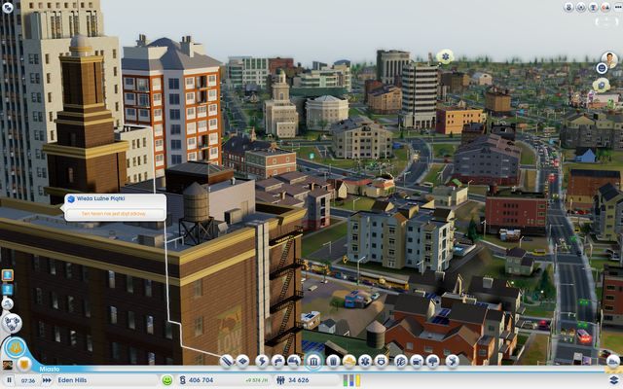The height and width of the screenshot is (389, 623).
Task: Select the upper blue notification card at left
Action: [x=8, y=275]
